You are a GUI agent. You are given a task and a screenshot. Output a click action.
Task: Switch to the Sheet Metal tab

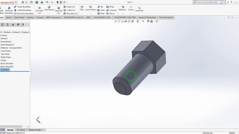pos(19,17)
